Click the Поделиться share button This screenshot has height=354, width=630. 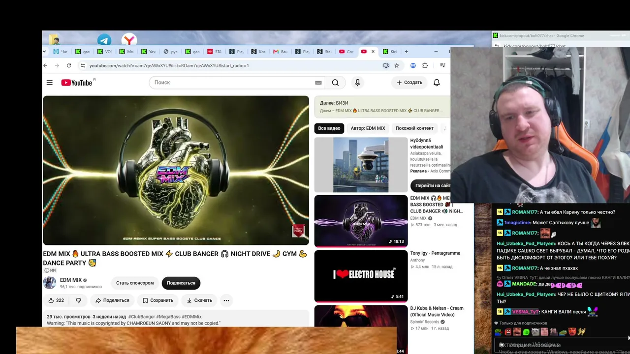pyautogui.click(x=112, y=300)
